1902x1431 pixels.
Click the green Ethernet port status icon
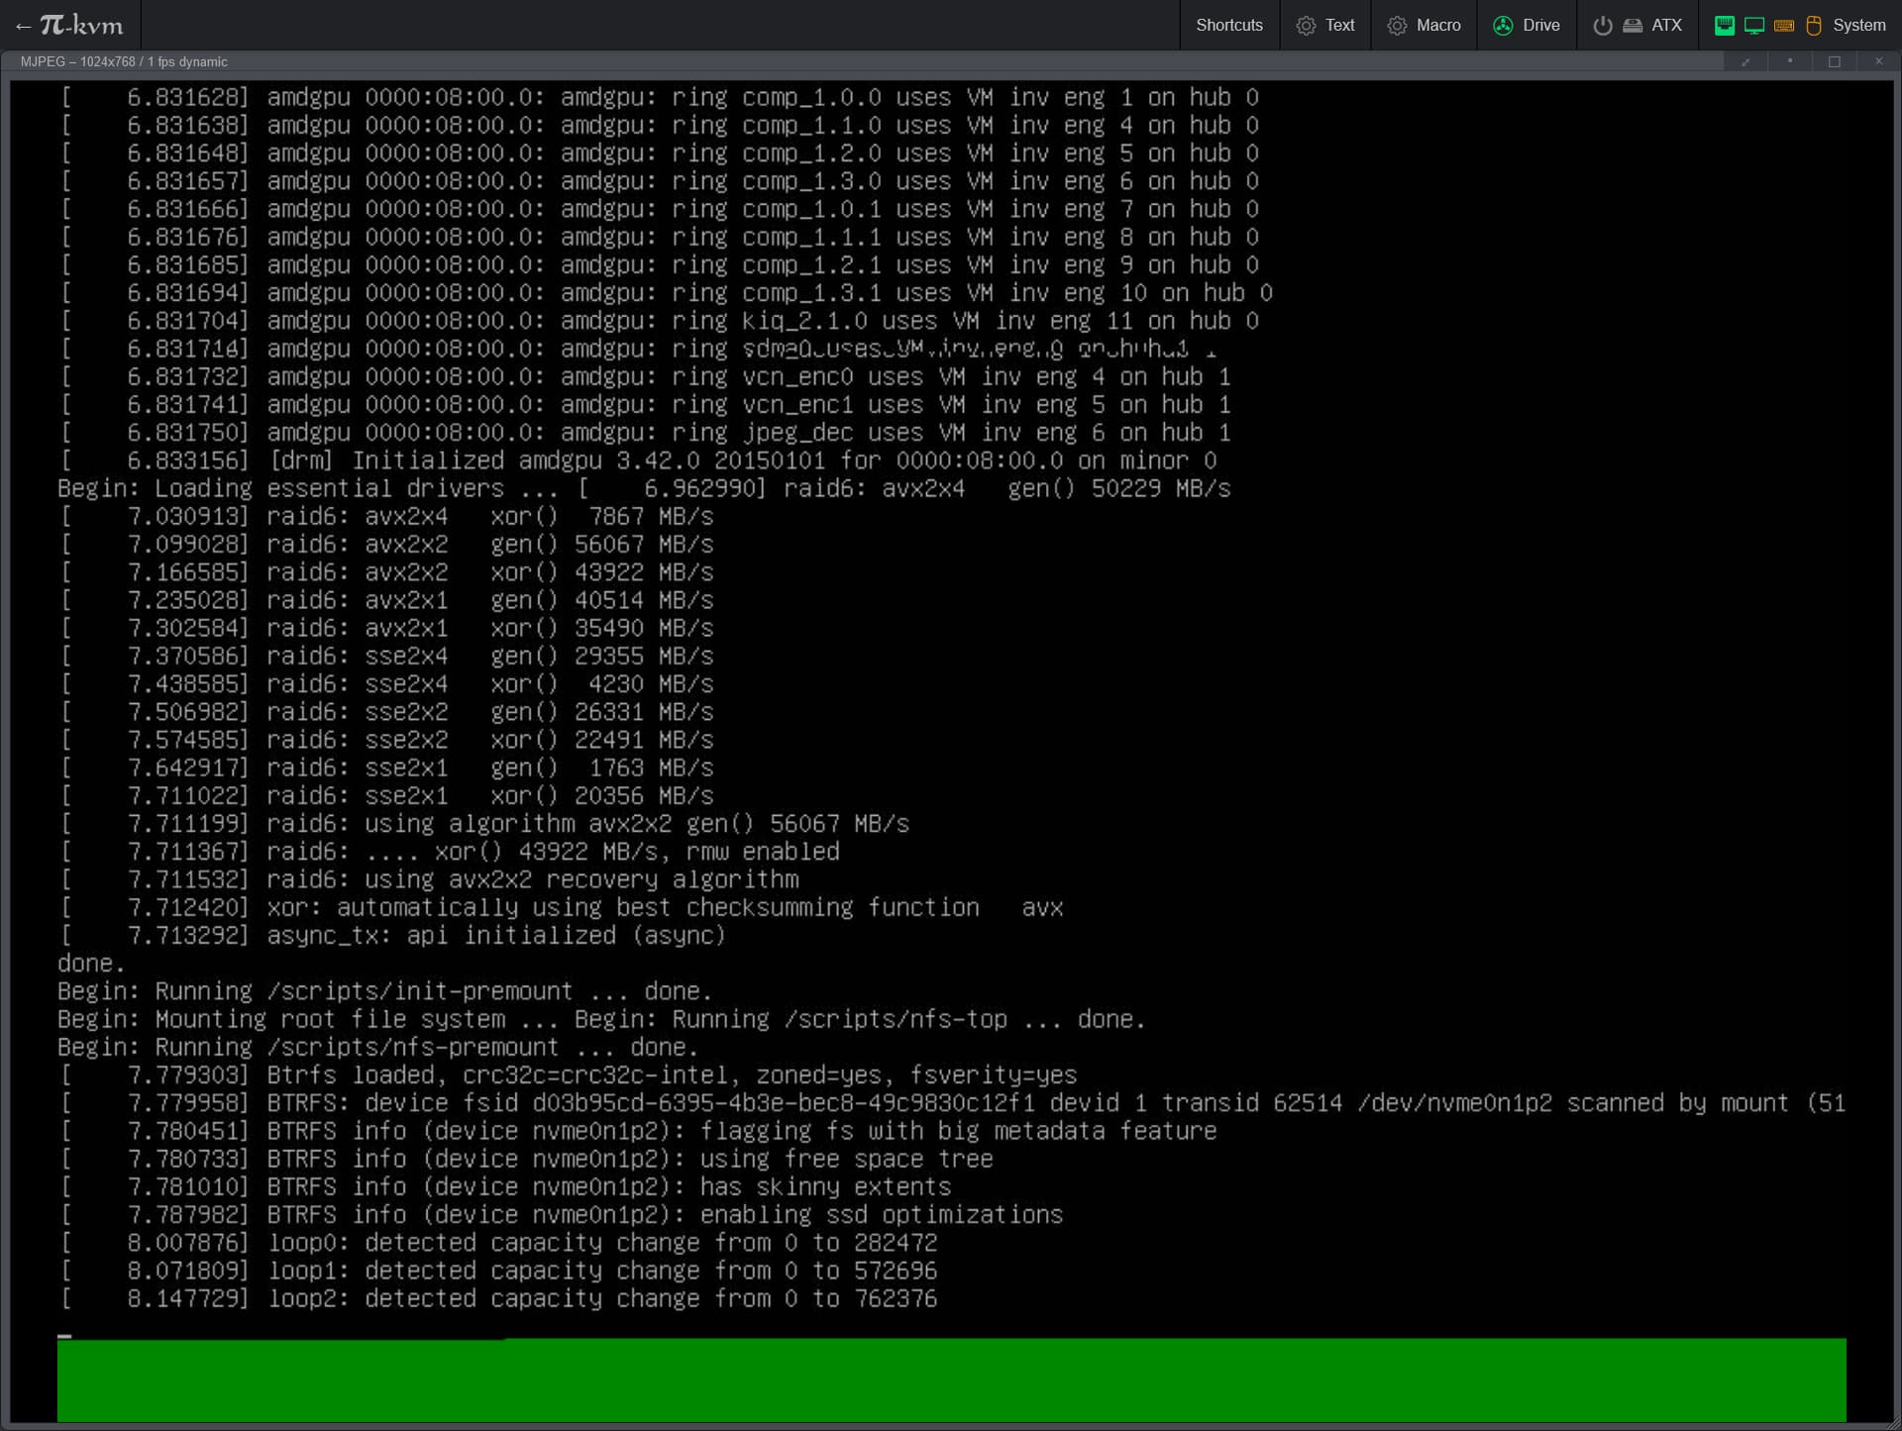(x=1724, y=26)
